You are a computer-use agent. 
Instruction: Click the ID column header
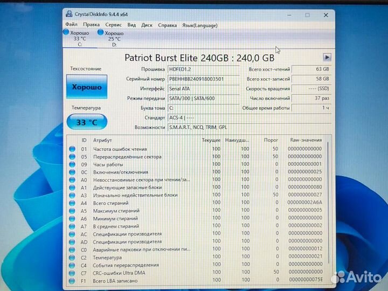coord(84,140)
